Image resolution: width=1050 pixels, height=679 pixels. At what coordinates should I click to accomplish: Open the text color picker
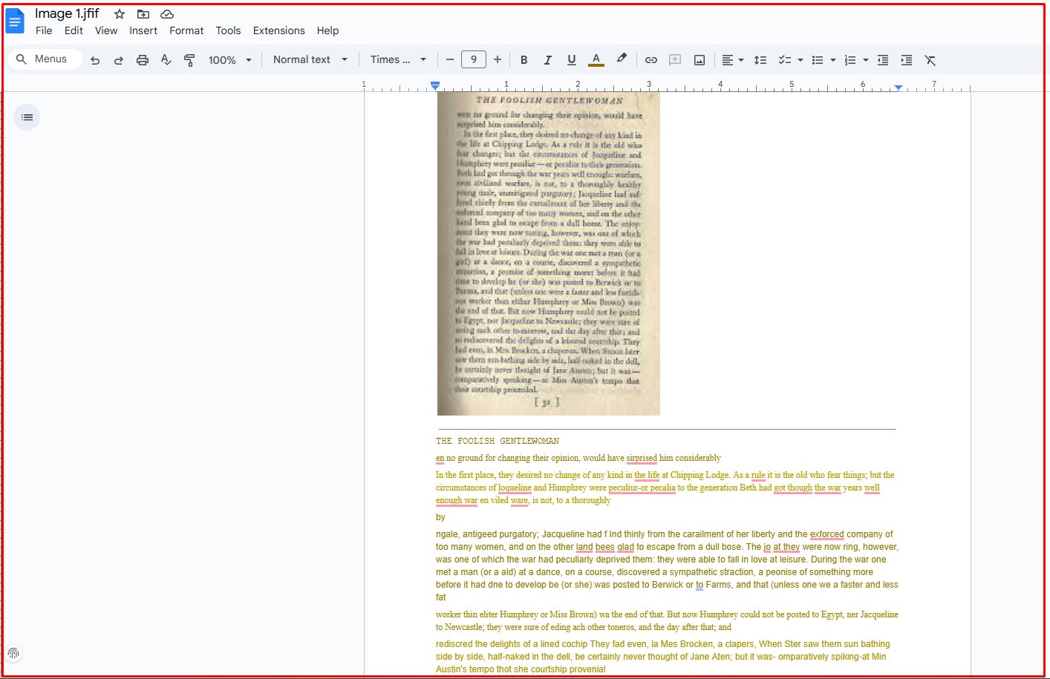[x=596, y=60]
